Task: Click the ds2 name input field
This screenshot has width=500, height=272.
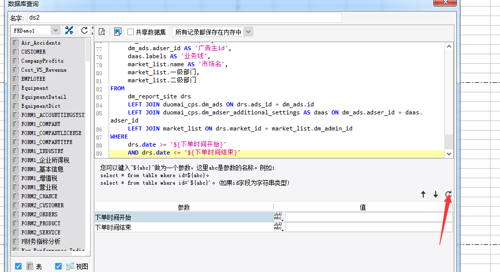Action: (185, 18)
